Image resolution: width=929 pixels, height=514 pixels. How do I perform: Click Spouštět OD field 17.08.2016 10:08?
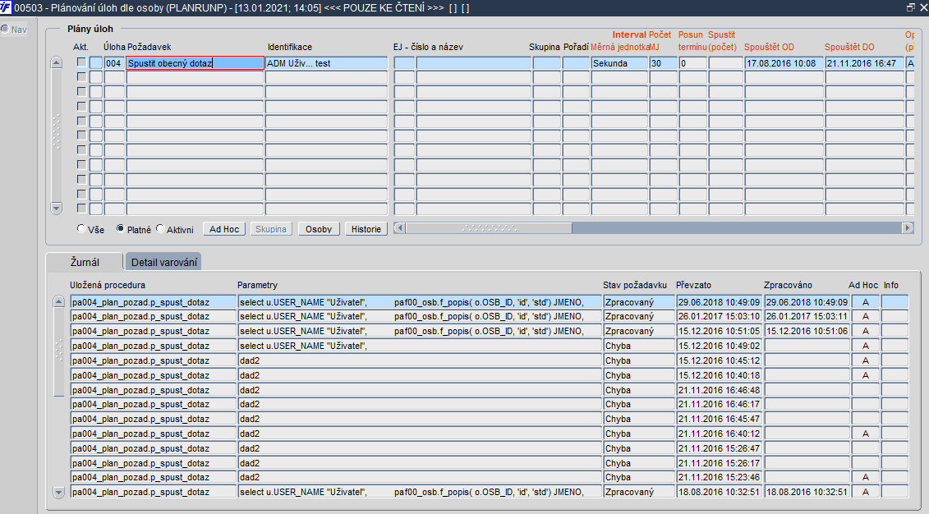784,62
